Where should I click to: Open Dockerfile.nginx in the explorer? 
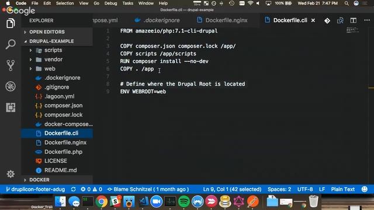(x=57, y=142)
